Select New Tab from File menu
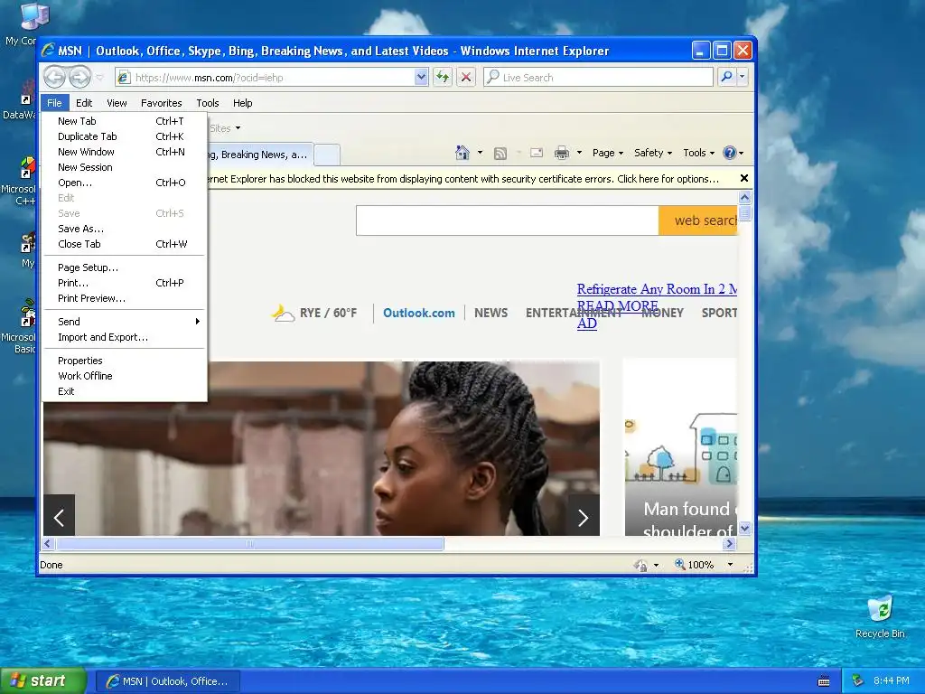Screen dimensions: 925x694 point(124,121)
